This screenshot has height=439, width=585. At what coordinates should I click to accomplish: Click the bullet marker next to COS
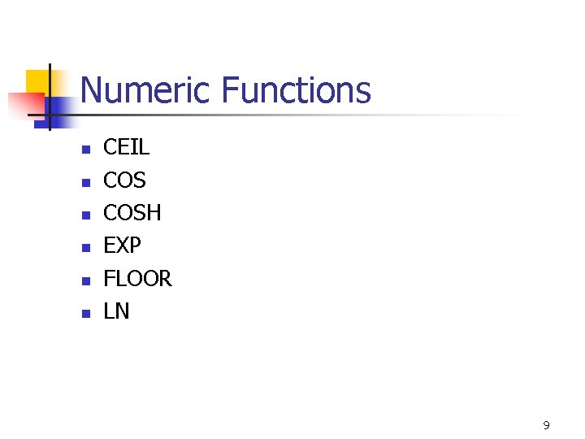coord(84,182)
